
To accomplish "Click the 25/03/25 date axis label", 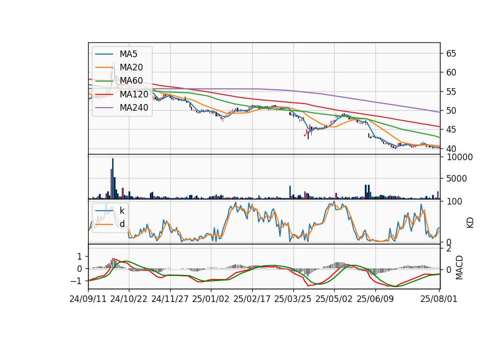I will click(293, 299).
